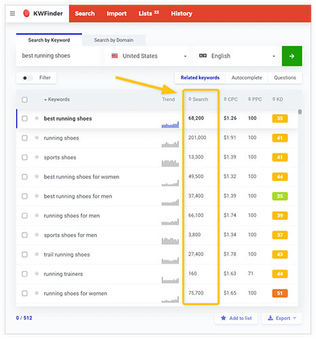Click the green search arrow button
Image resolution: width=316 pixels, height=339 pixels.
coord(292,56)
